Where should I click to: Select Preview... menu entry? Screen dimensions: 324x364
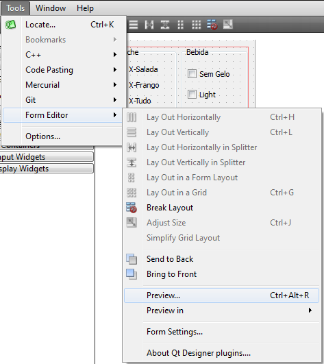pos(221,295)
